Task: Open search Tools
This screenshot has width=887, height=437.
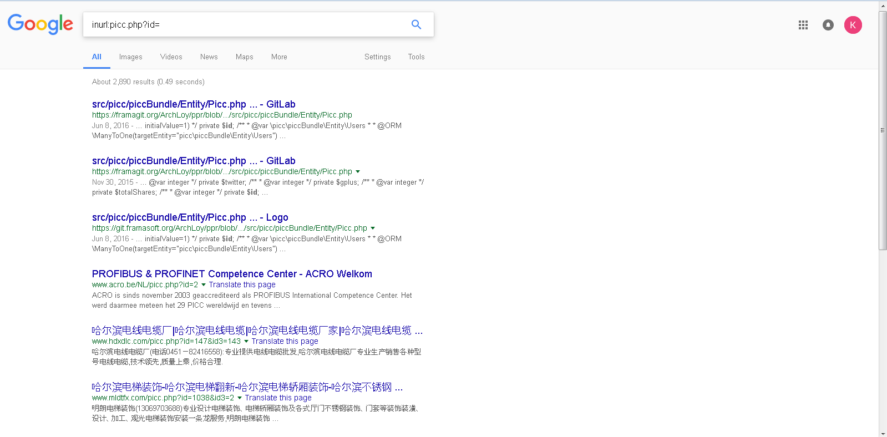Action: (416, 57)
